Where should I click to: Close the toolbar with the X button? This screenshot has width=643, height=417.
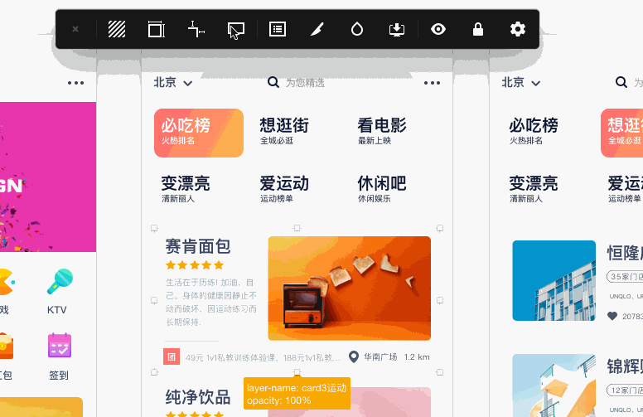[75, 29]
